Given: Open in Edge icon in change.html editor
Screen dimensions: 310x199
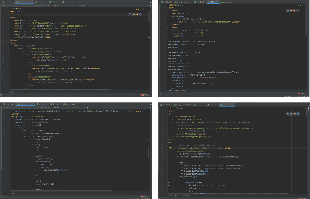Looking at the screenshot, I should (298, 113).
